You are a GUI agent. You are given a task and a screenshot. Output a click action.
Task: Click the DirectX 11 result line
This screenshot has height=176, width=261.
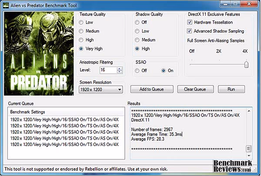(x=141, y=120)
